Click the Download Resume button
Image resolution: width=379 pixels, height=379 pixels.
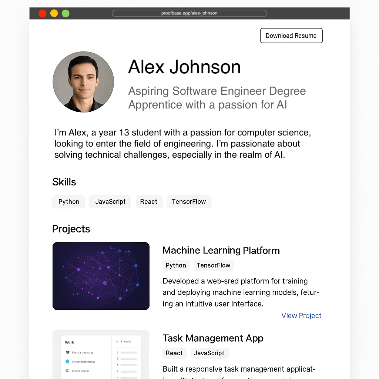click(291, 36)
